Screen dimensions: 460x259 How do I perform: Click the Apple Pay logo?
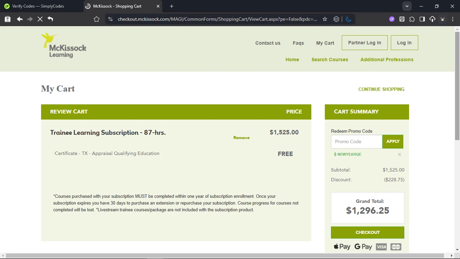click(x=342, y=246)
